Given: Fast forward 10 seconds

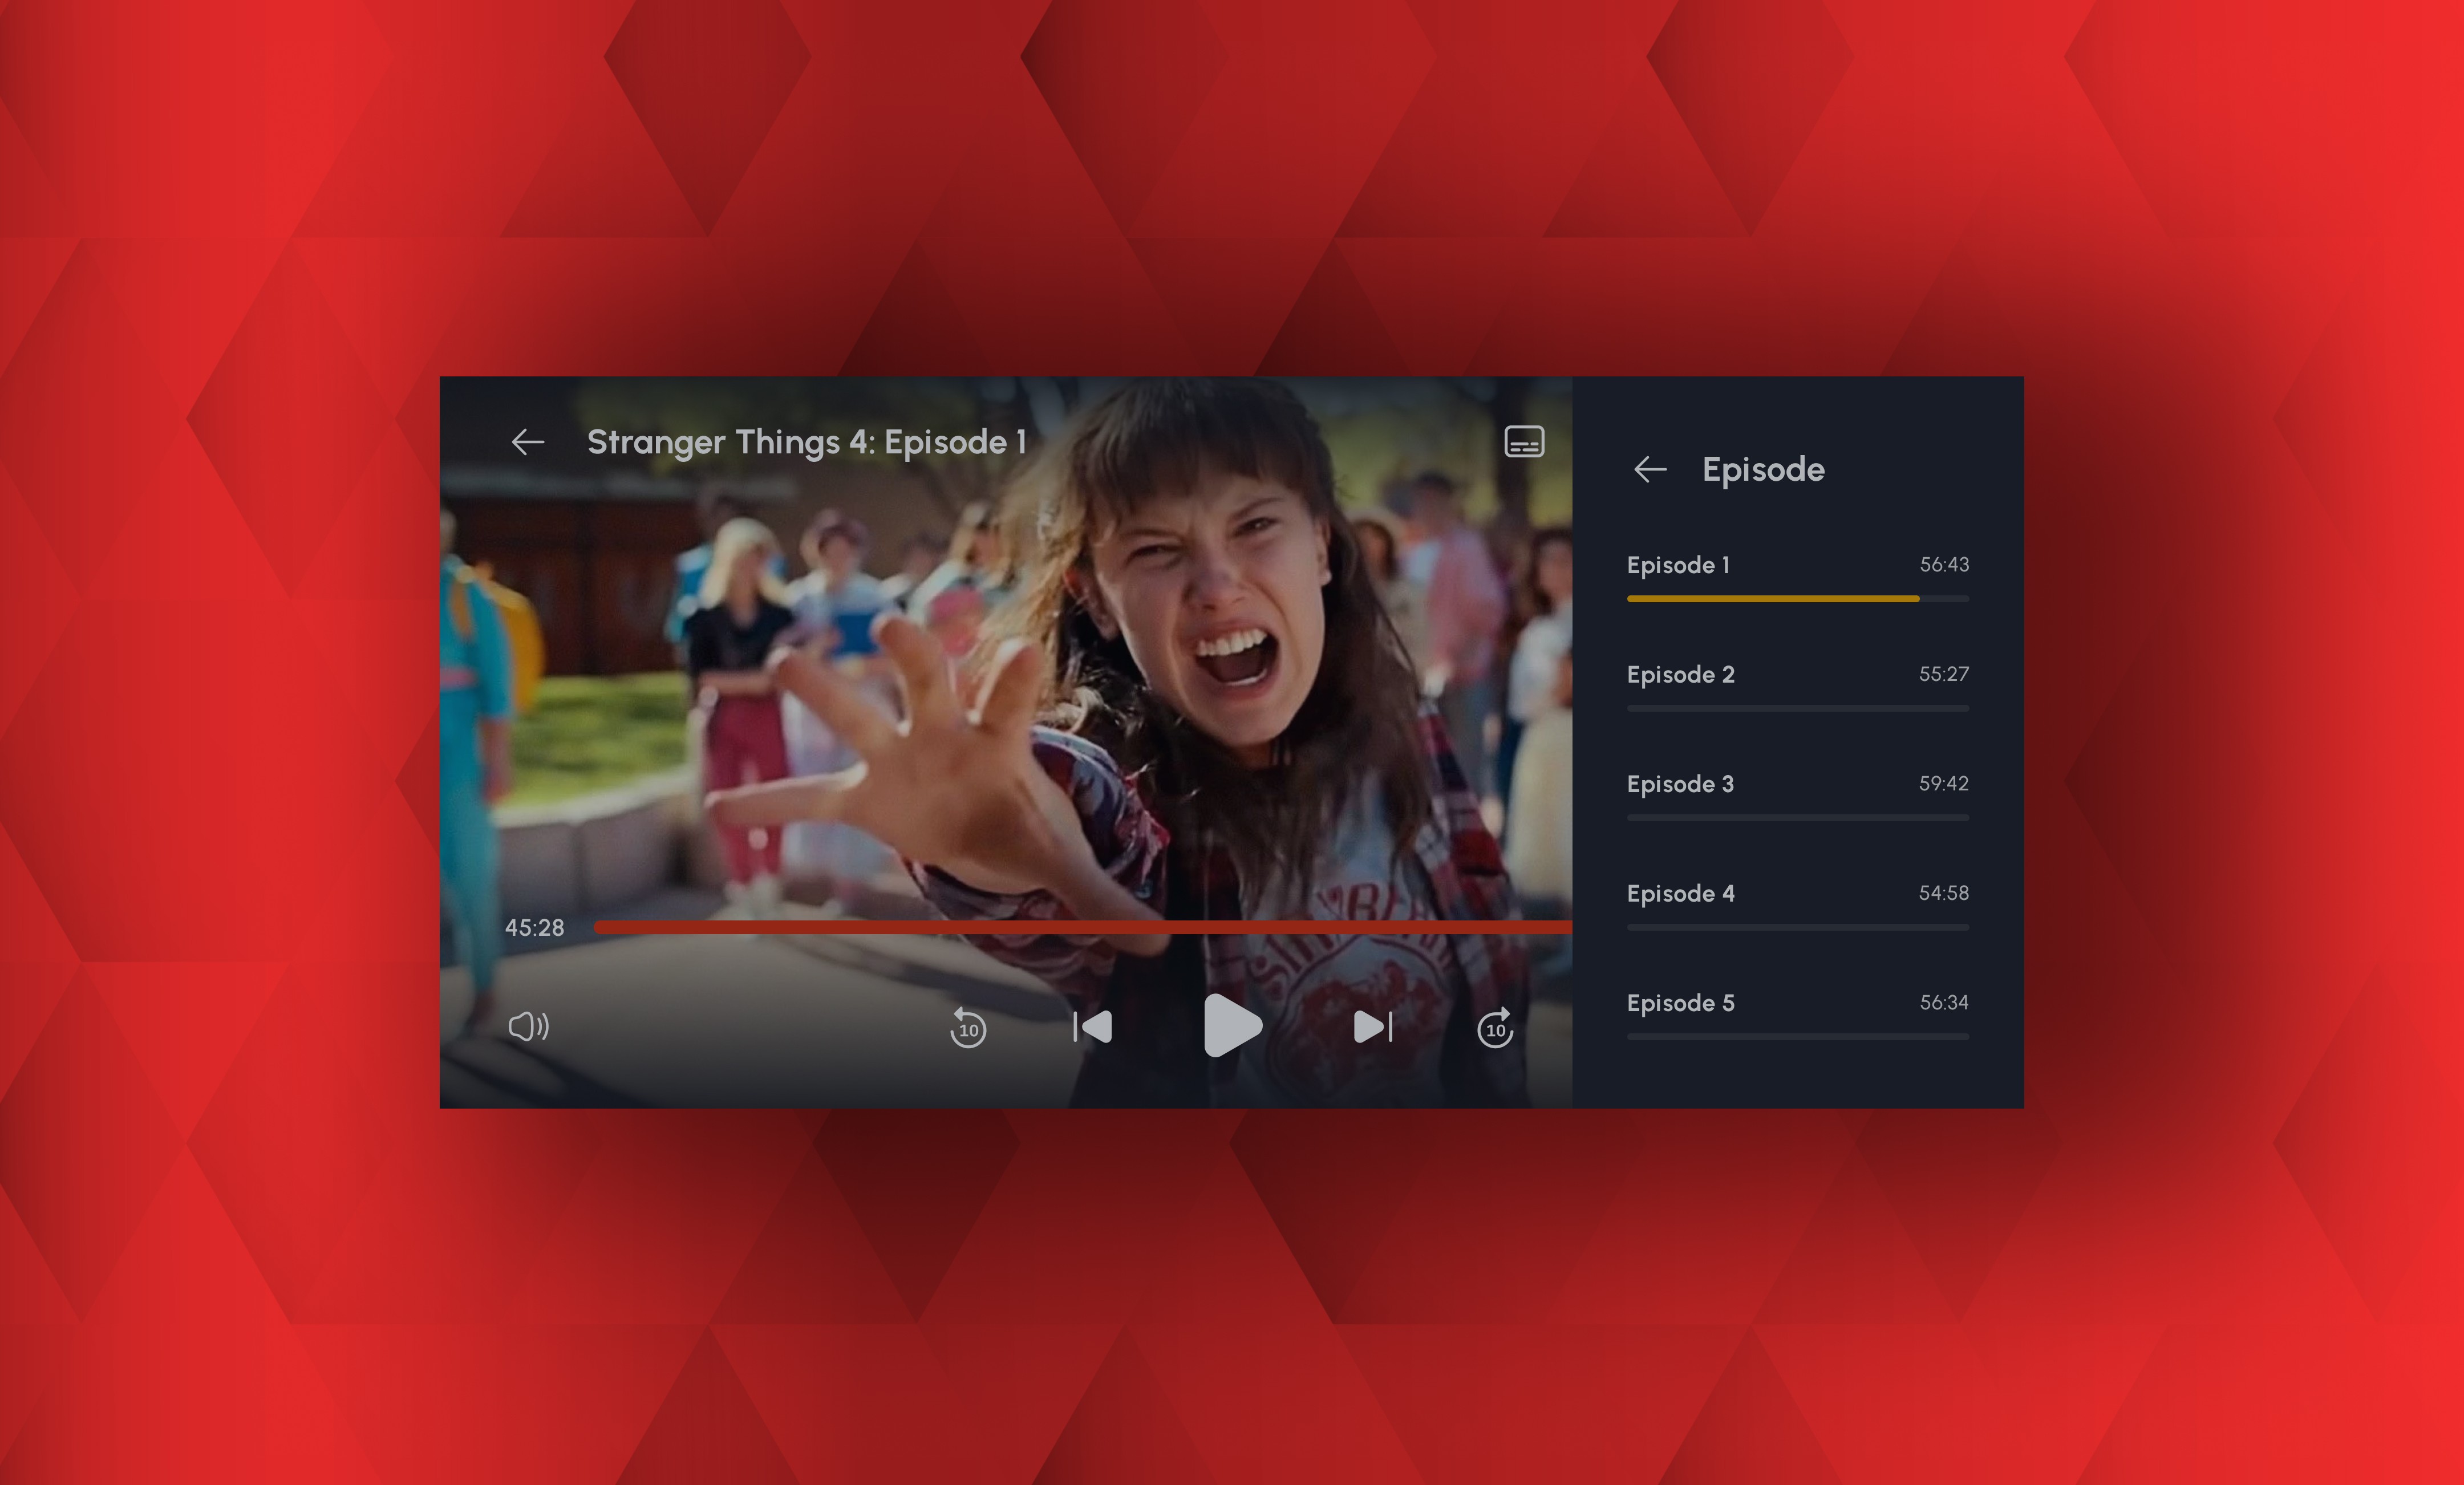Looking at the screenshot, I should (x=1495, y=1028).
